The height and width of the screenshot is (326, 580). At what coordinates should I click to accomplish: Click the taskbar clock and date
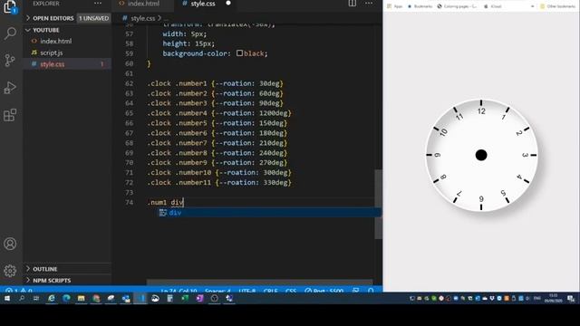[554, 298]
